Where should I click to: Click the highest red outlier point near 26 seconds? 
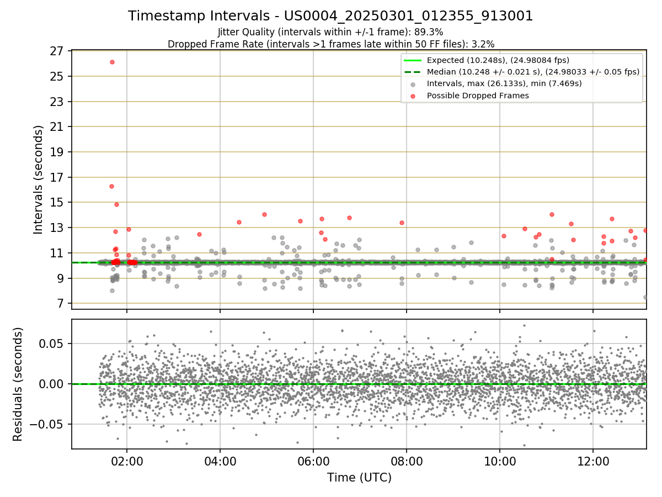click(112, 62)
